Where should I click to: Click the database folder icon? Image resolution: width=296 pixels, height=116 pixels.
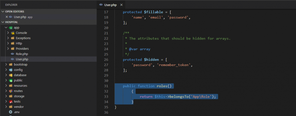point(11,75)
